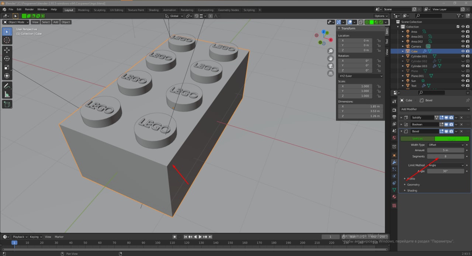Select Vertices bevel mode button
The width and height of the screenshot is (472, 256).
(417, 139)
